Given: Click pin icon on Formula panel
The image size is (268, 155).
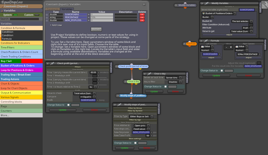Looking at the screenshot, I should tap(206, 41).
